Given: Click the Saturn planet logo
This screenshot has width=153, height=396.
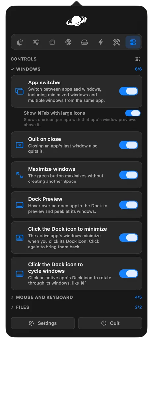Looking at the screenshot, I should pos(76,21).
